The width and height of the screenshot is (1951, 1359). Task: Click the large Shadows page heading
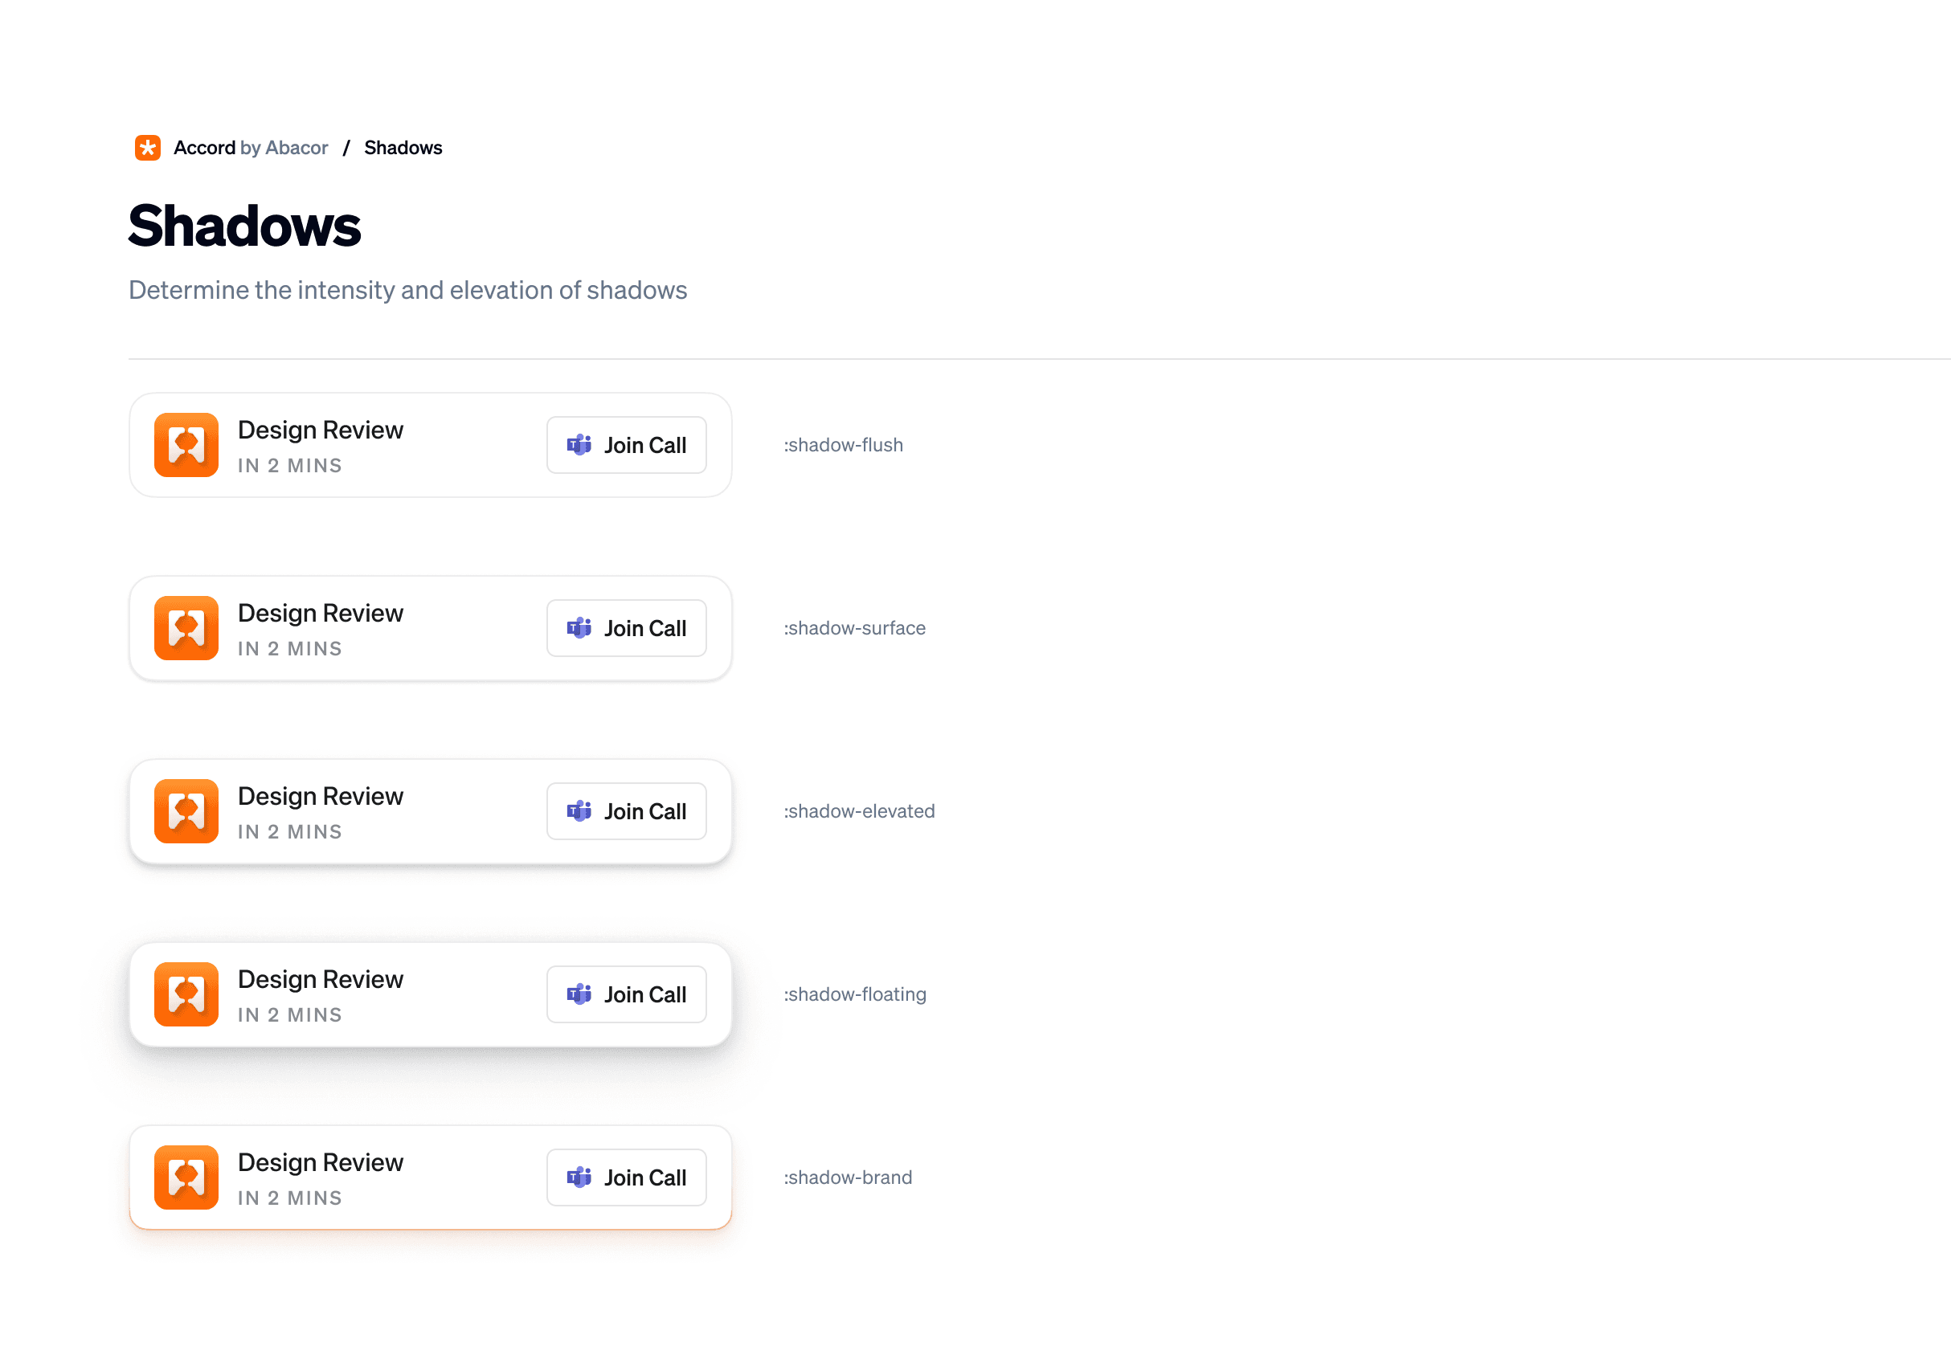pos(245,226)
